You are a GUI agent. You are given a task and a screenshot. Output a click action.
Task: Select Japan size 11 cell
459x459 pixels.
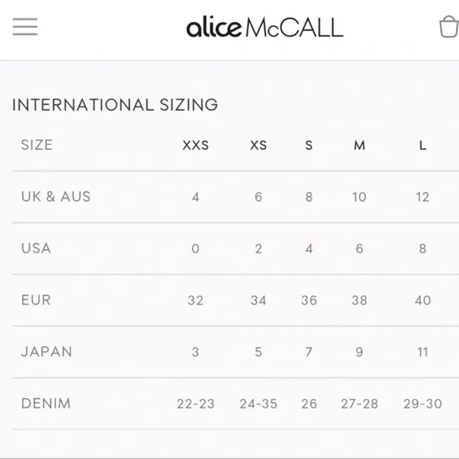coord(423,352)
